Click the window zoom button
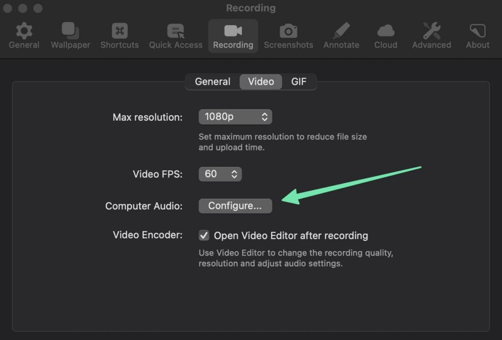Viewport: 502px width, 340px height. pyautogui.click(x=37, y=8)
